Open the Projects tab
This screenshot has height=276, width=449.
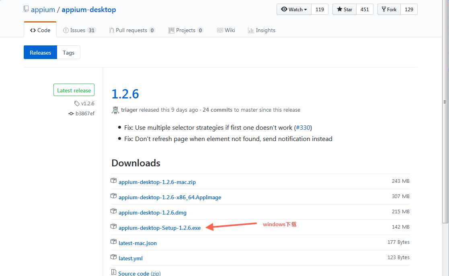point(186,30)
